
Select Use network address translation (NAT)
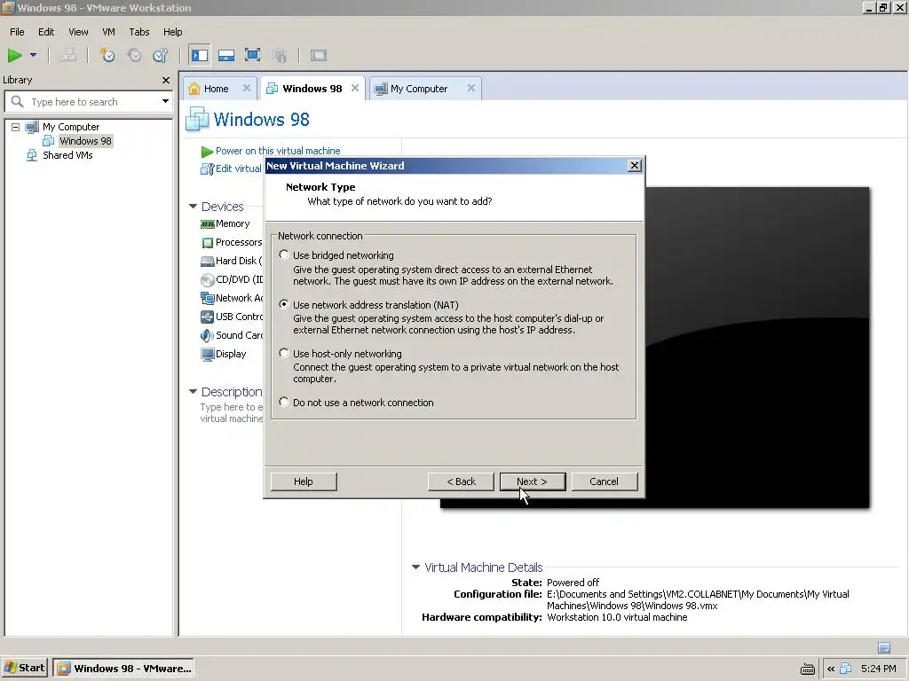(x=283, y=304)
